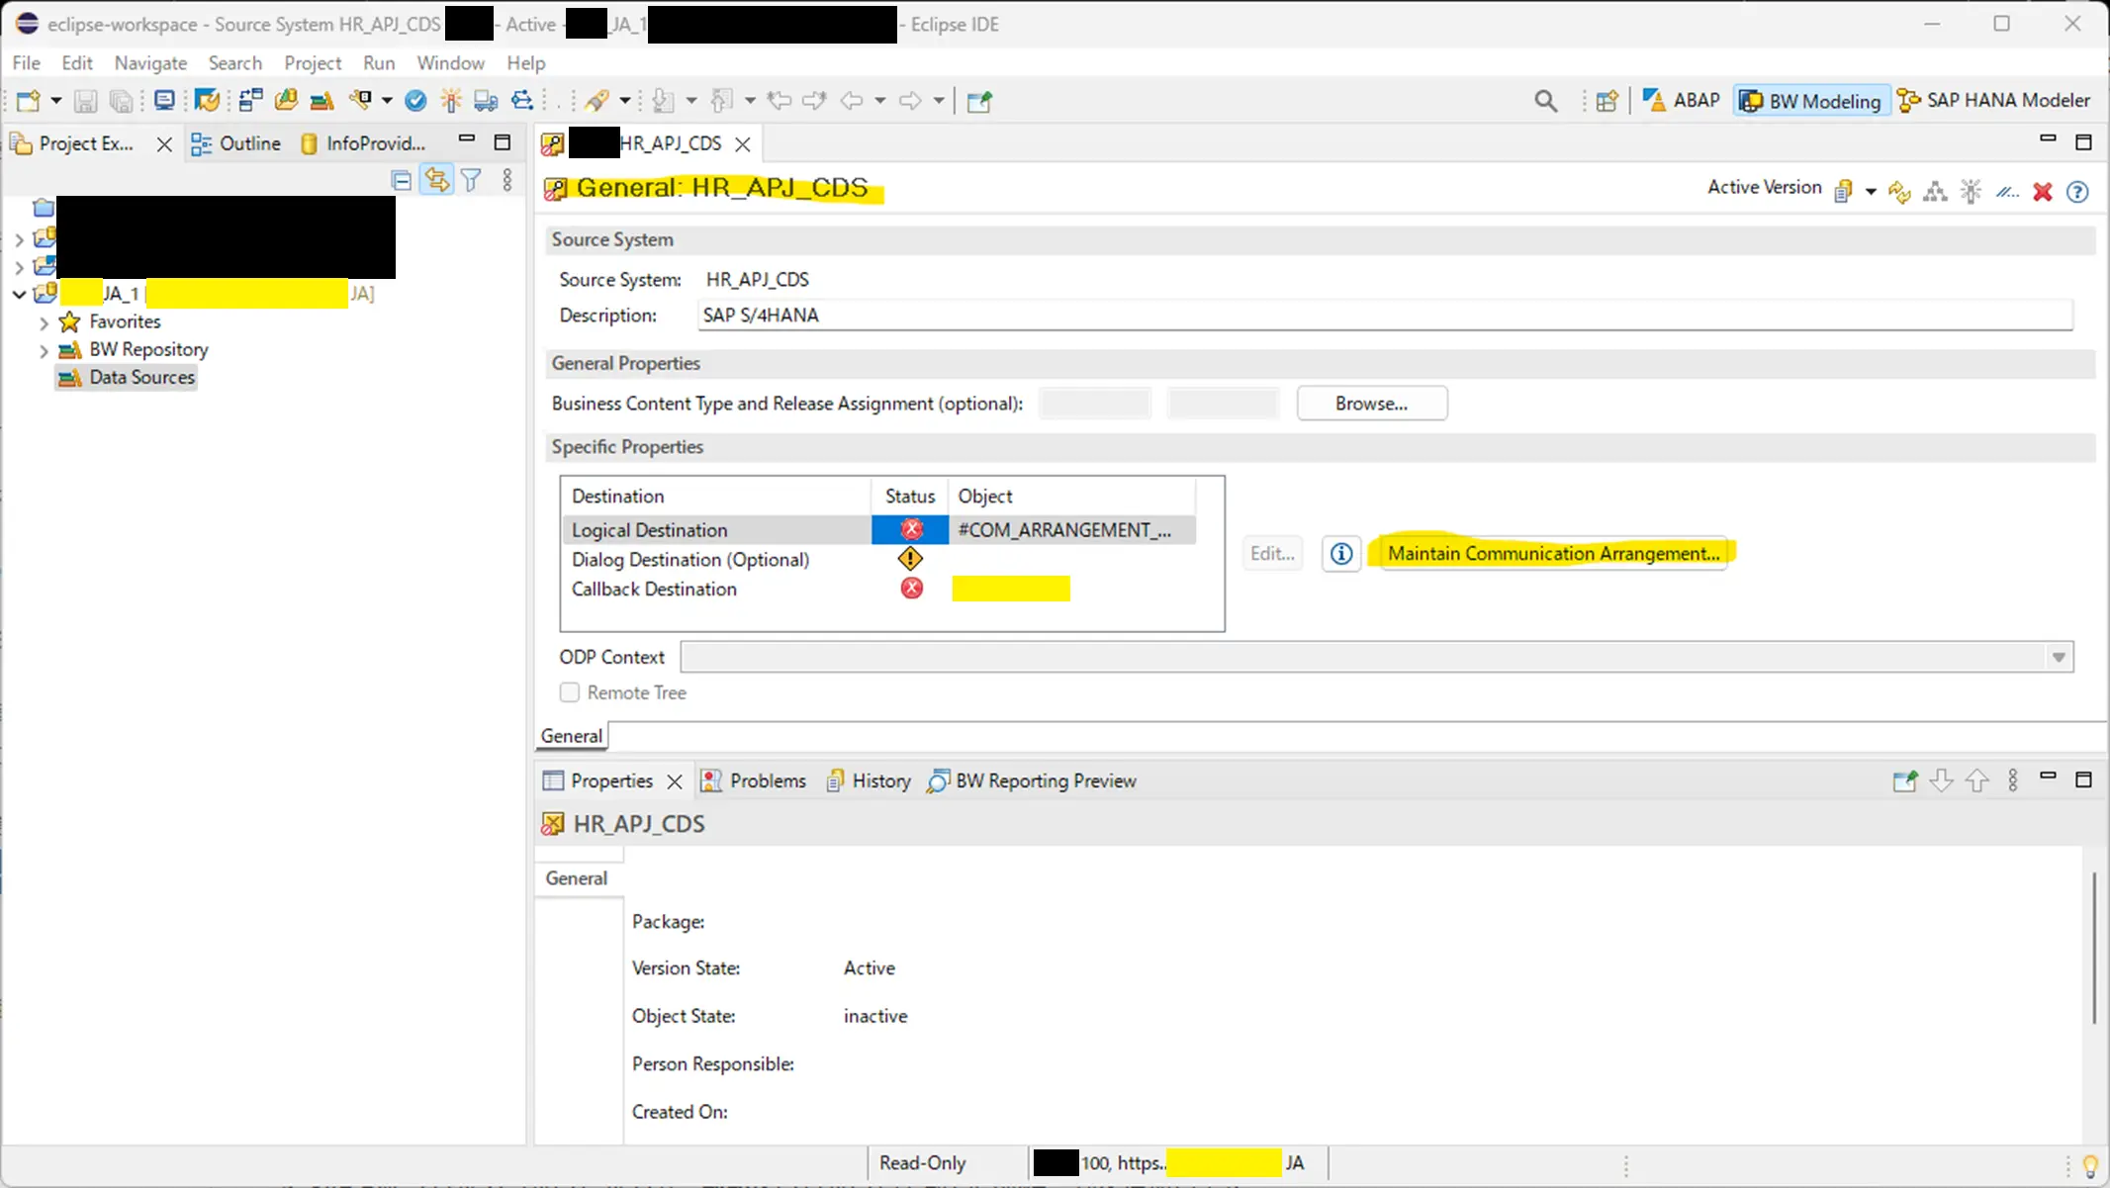2110x1188 pixels.
Task: Click the Description input field
Action: pyautogui.click(x=1385, y=316)
